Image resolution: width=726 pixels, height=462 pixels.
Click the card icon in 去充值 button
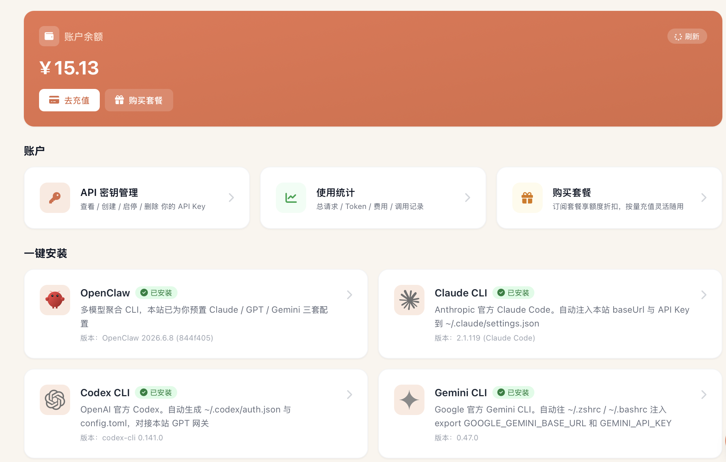point(54,100)
